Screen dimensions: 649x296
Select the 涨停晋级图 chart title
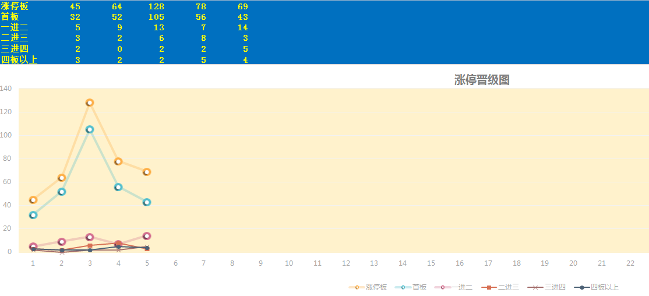(x=482, y=80)
